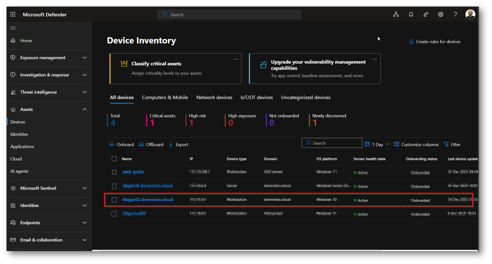Click the Export download icon
This screenshot has width=492, height=264.
pyautogui.click(x=171, y=144)
